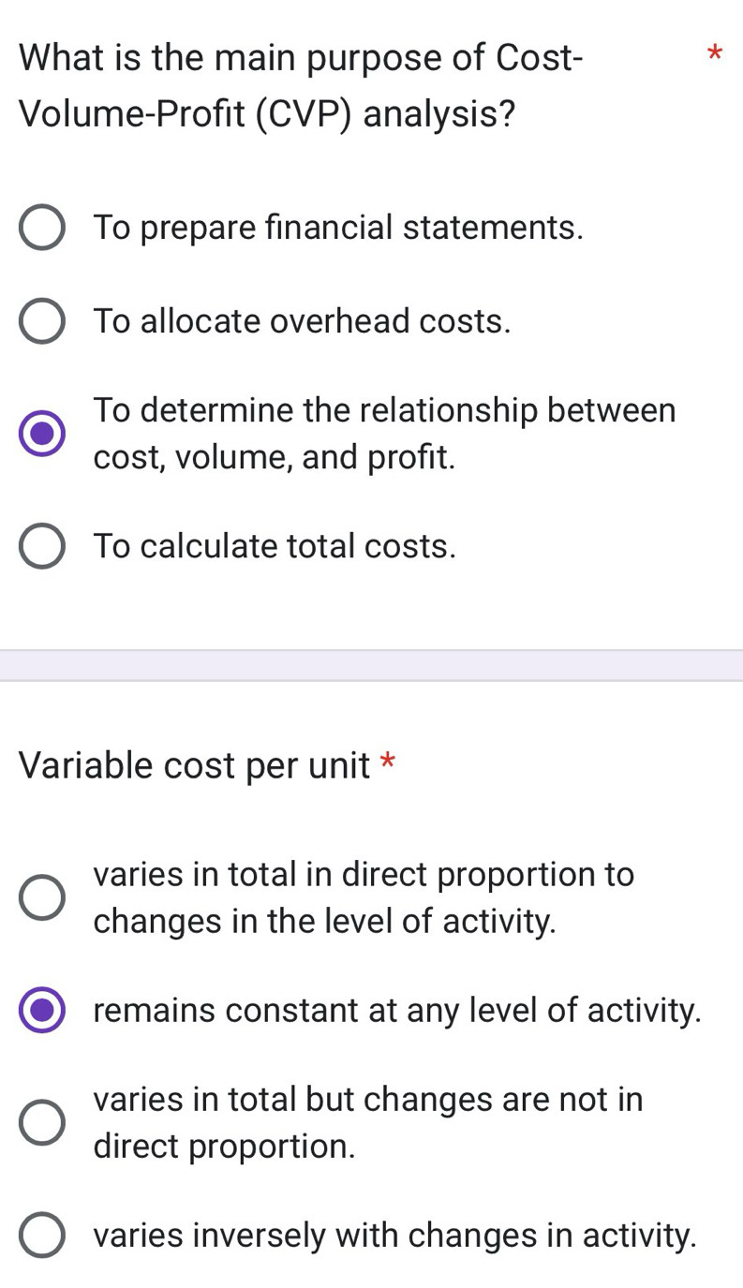This screenshot has width=743, height=1288.
Task: Click the "changes in the level of activity" answer text
Action: (x=325, y=921)
